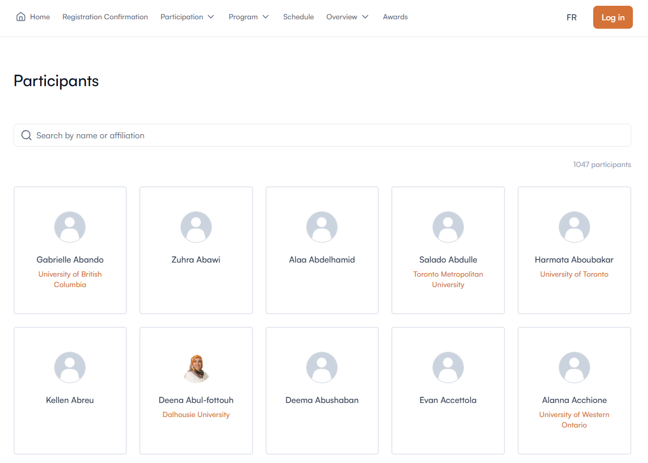Click the University of Western Ontario link
Image resolution: width=648 pixels, height=463 pixels.
pos(574,420)
